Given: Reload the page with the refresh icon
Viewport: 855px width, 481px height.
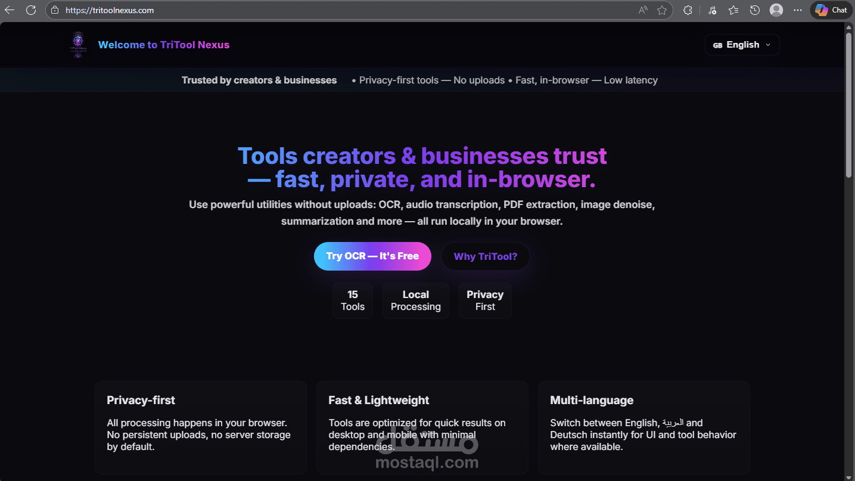Looking at the screenshot, I should pos(31,10).
